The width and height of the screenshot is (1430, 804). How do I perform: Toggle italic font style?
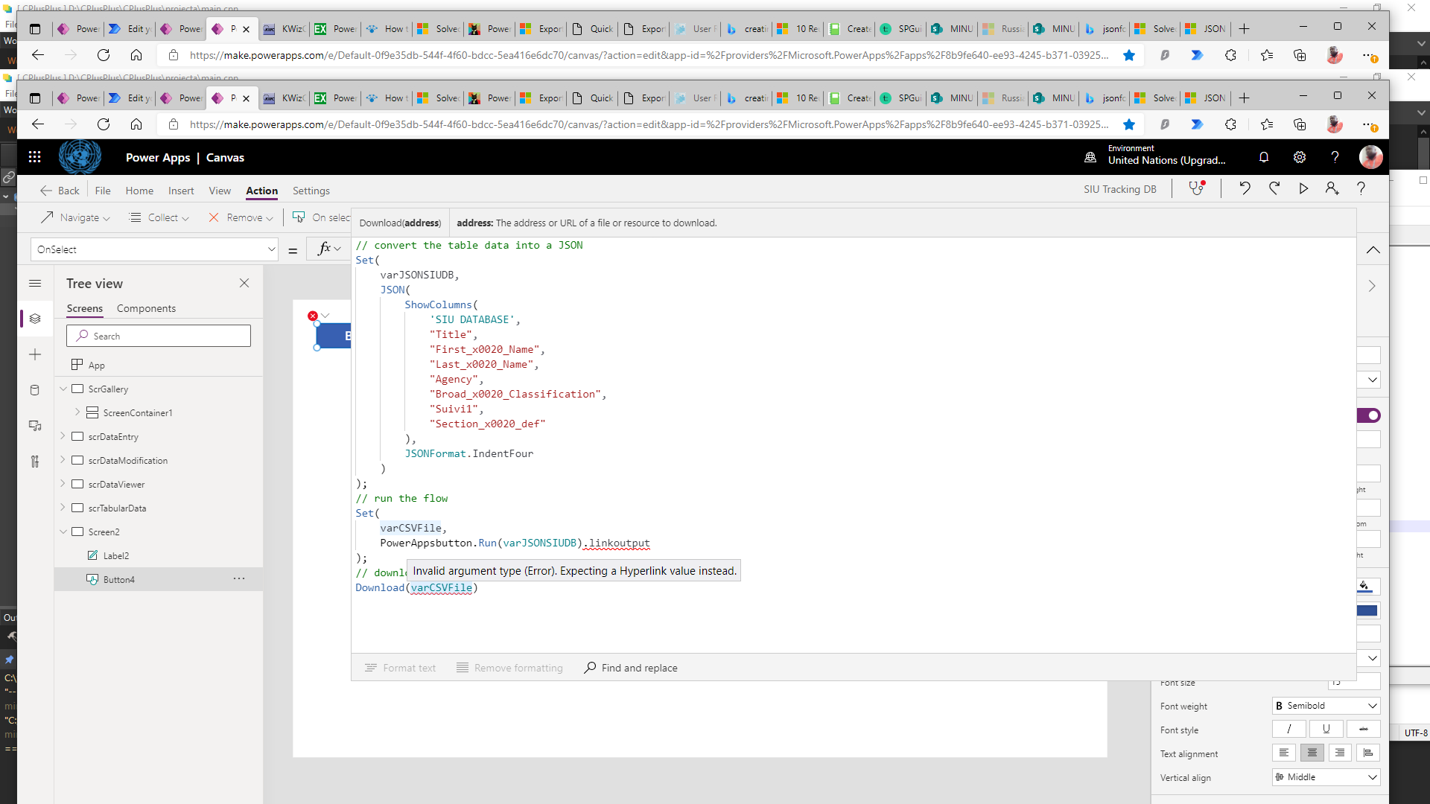click(x=1288, y=730)
